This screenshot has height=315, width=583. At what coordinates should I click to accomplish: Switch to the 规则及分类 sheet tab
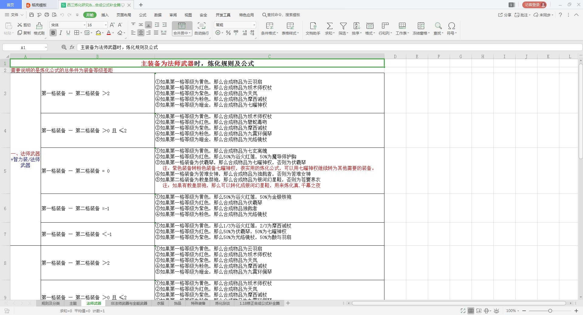51,303
